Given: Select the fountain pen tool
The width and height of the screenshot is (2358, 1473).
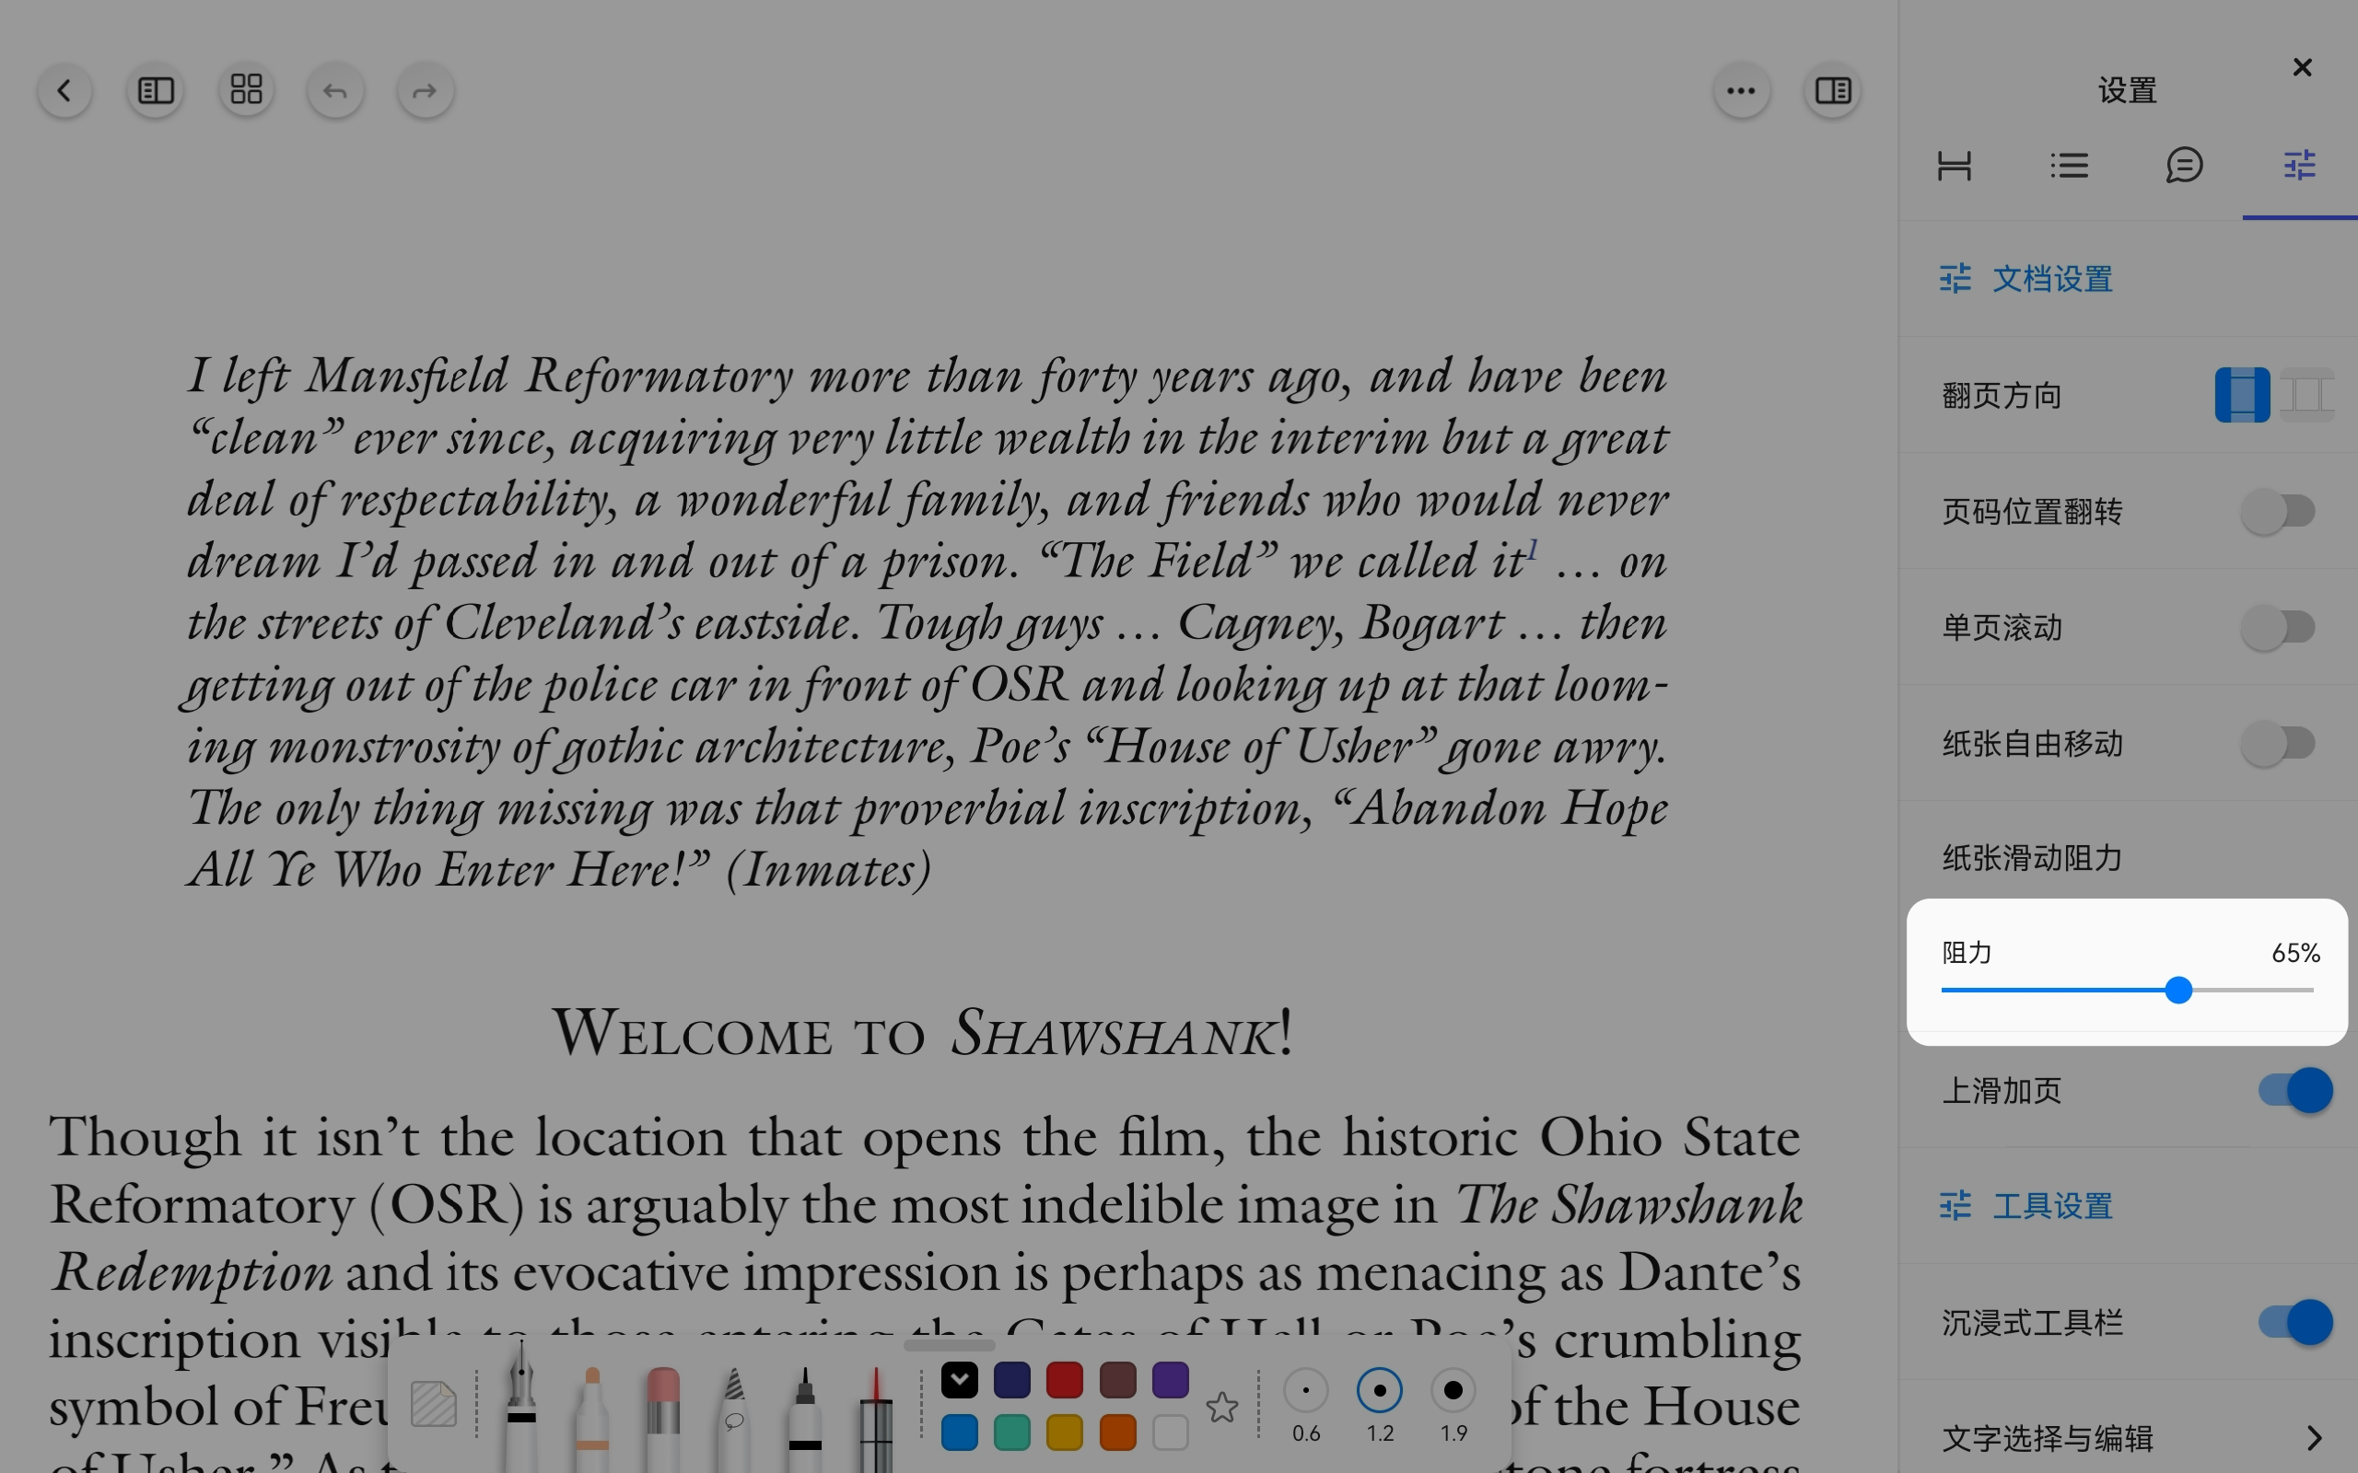Looking at the screenshot, I should pos(521,1406).
